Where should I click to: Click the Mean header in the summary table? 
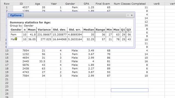click(x=32, y=30)
